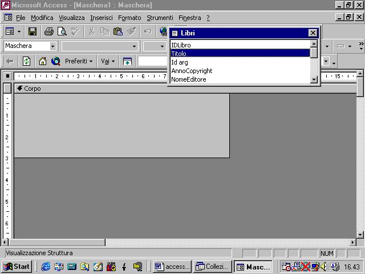Image resolution: width=365 pixels, height=274 pixels.
Task: Click the web address input field
Action: (x=153, y=61)
